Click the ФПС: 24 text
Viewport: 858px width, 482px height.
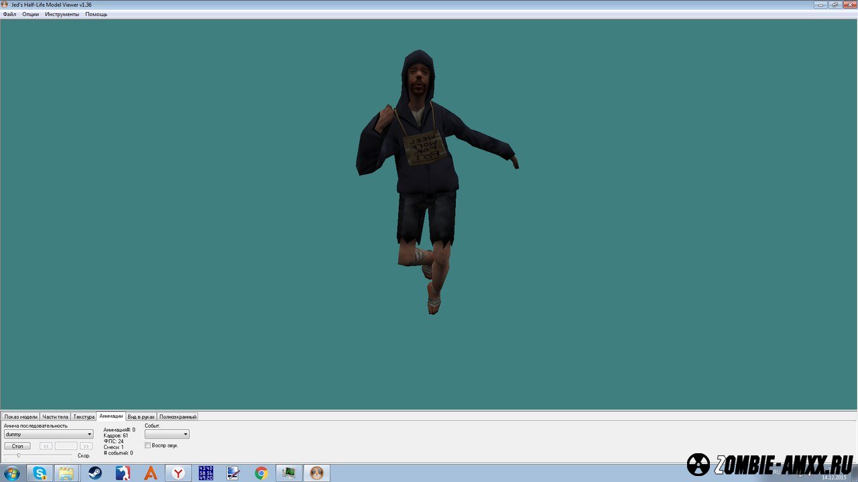113,442
